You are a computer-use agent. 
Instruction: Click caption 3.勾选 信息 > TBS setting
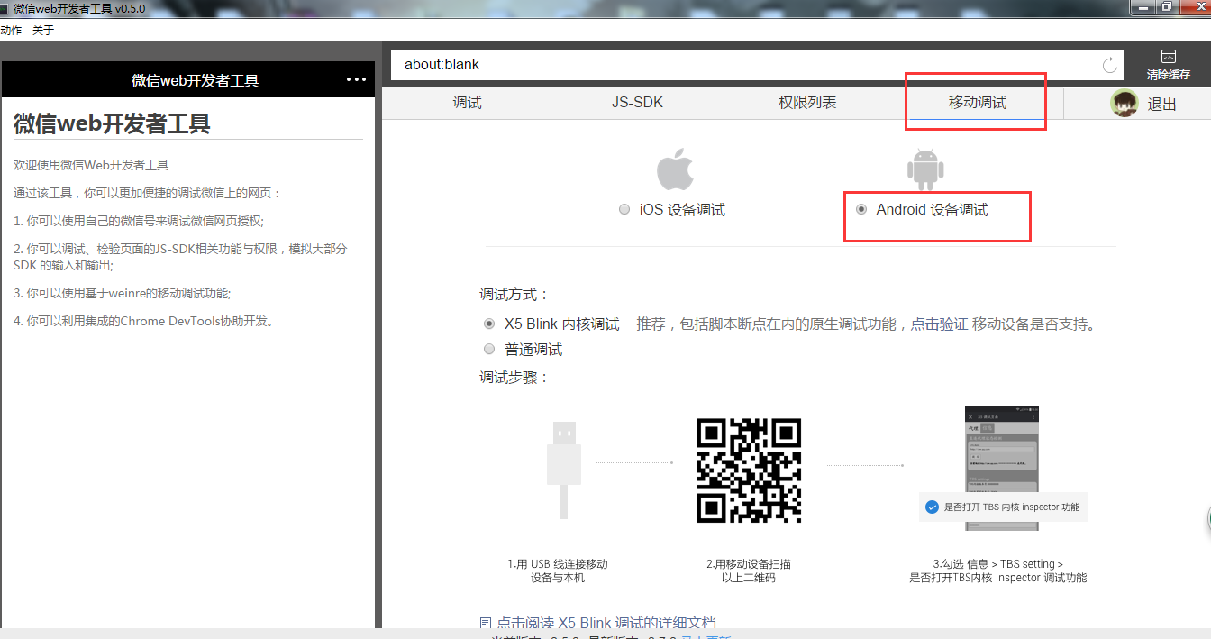click(998, 571)
